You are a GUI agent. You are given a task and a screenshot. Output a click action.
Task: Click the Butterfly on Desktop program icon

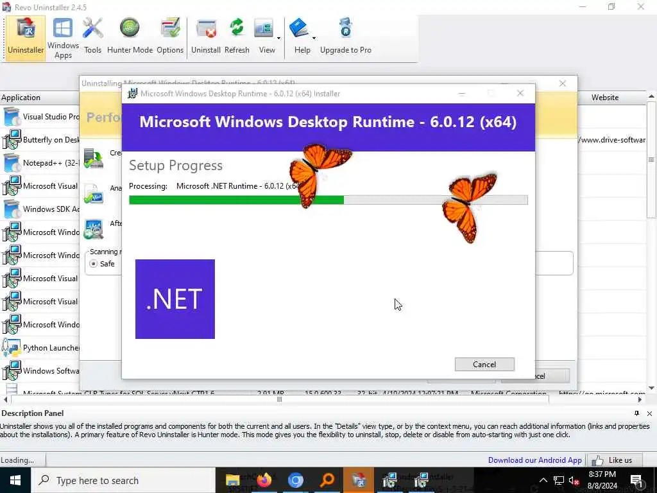click(x=12, y=139)
